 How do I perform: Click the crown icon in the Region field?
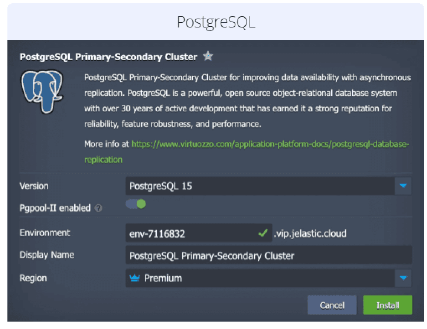135,278
